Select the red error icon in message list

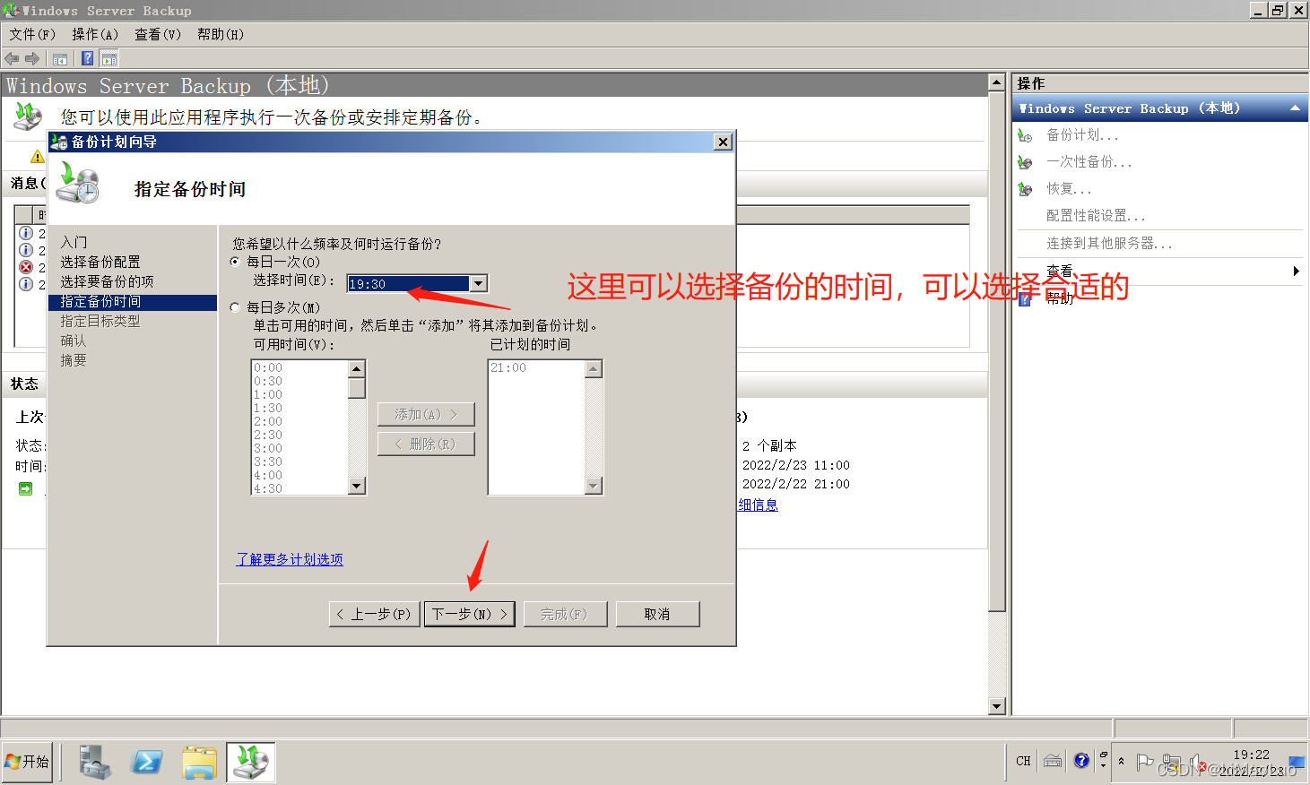pos(26,267)
